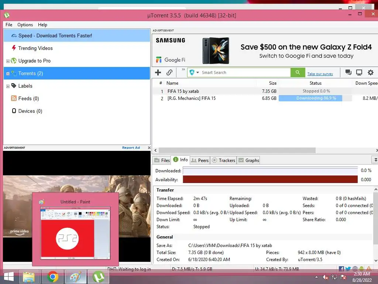This screenshot has height=284, width=378.
Task: Click the Feeds RSS icon
Action: click(14, 98)
